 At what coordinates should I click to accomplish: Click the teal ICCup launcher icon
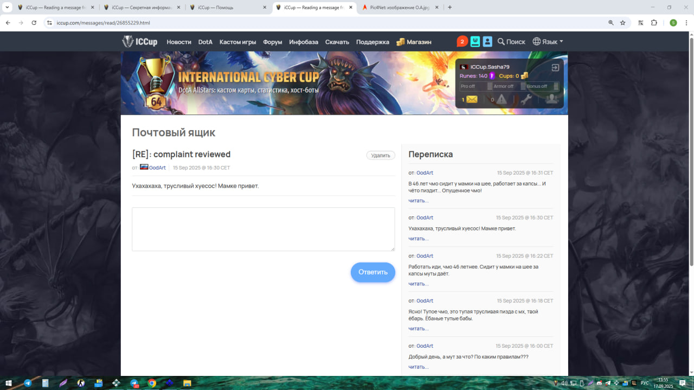click(x=475, y=42)
